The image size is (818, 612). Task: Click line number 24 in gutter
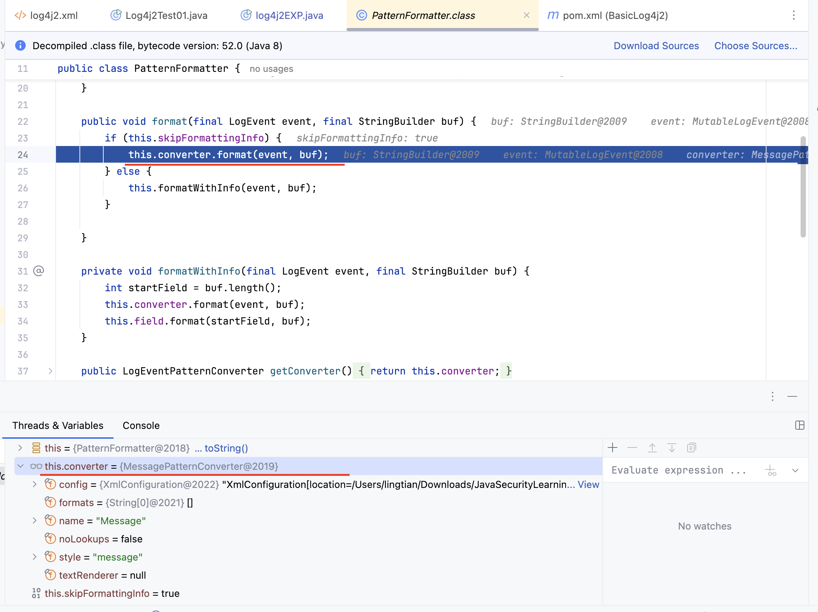coord(23,155)
